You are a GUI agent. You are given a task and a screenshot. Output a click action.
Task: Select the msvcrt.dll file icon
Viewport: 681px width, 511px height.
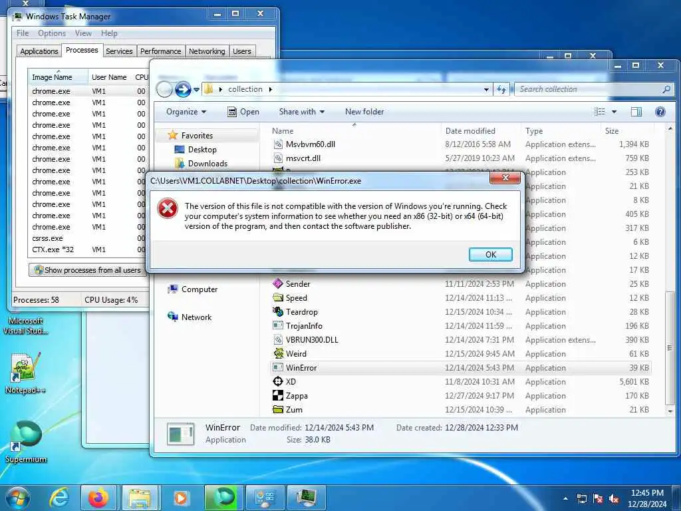tap(278, 158)
